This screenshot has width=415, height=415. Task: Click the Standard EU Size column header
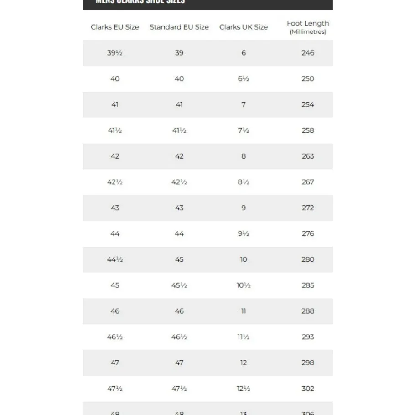point(179,27)
